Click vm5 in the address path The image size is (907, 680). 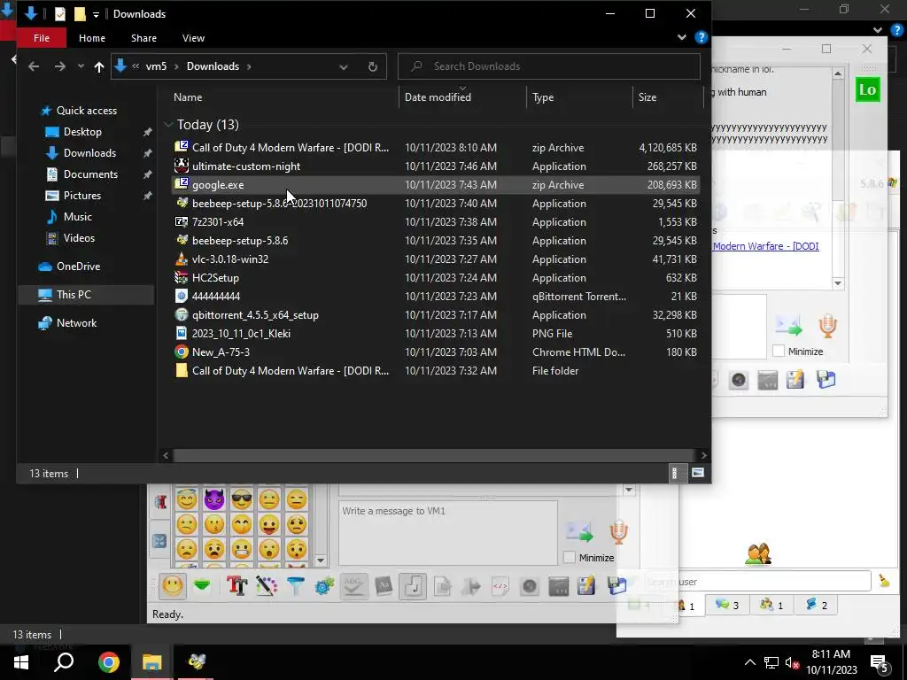point(156,66)
